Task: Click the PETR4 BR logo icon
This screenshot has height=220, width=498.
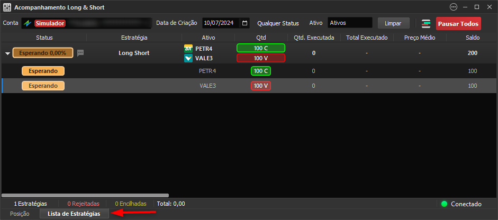Action: [x=188, y=49]
